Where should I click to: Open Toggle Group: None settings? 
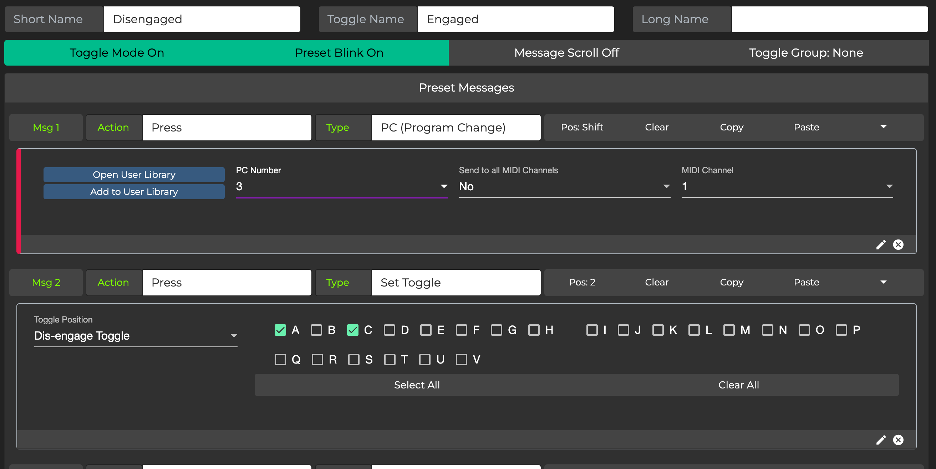(x=805, y=53)
